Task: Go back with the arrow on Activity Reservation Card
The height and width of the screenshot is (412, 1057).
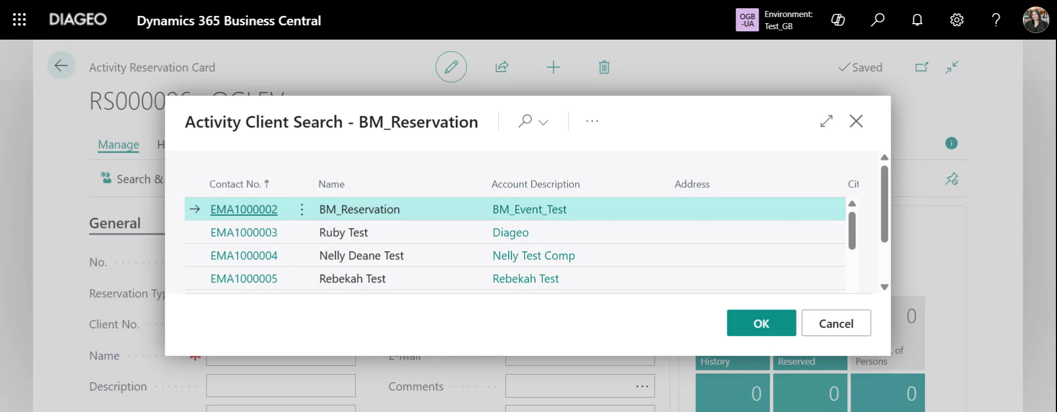Action: coord(61,66)
